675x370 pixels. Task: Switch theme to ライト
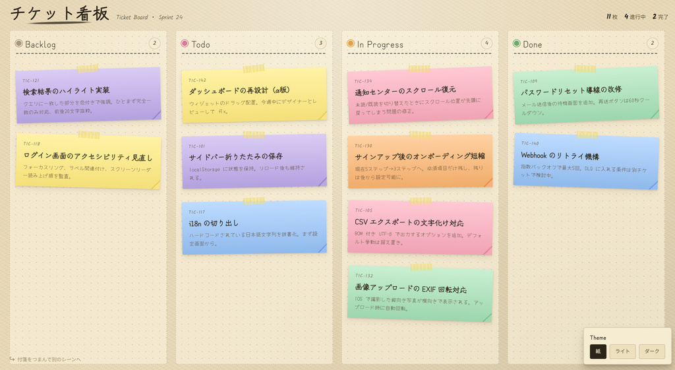[622, 352]
